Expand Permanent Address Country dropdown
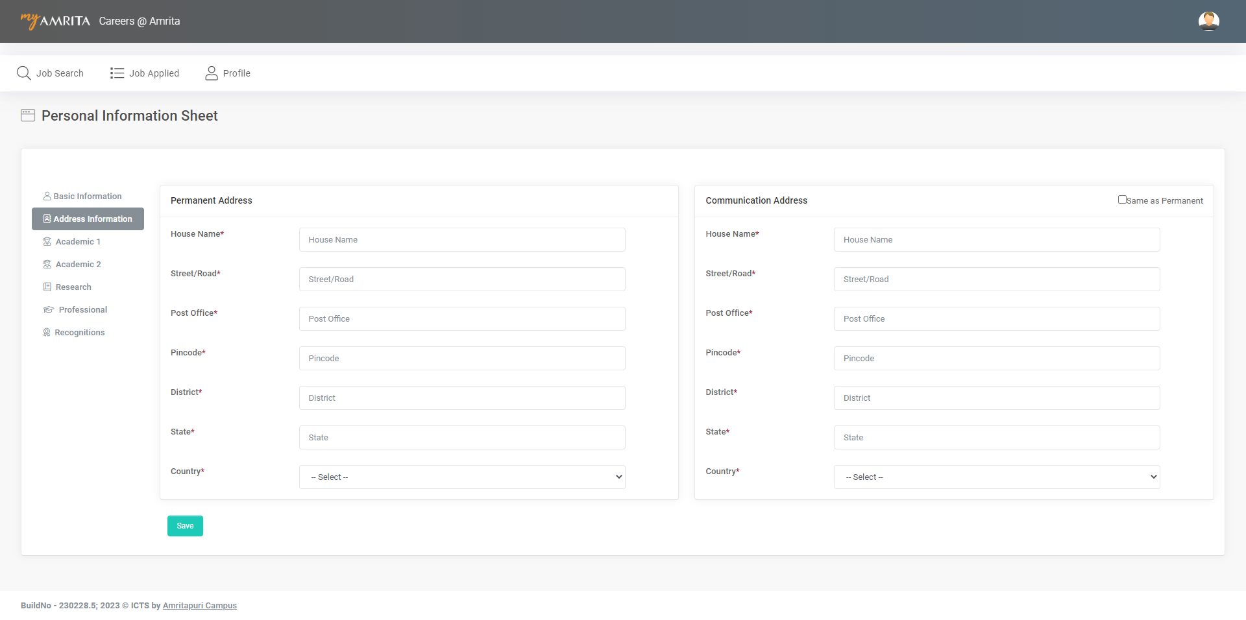The height and width of the screenshot is (620, 1246). [461, 477]
